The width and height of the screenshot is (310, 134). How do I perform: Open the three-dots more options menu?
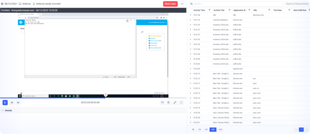coord(182,4)
